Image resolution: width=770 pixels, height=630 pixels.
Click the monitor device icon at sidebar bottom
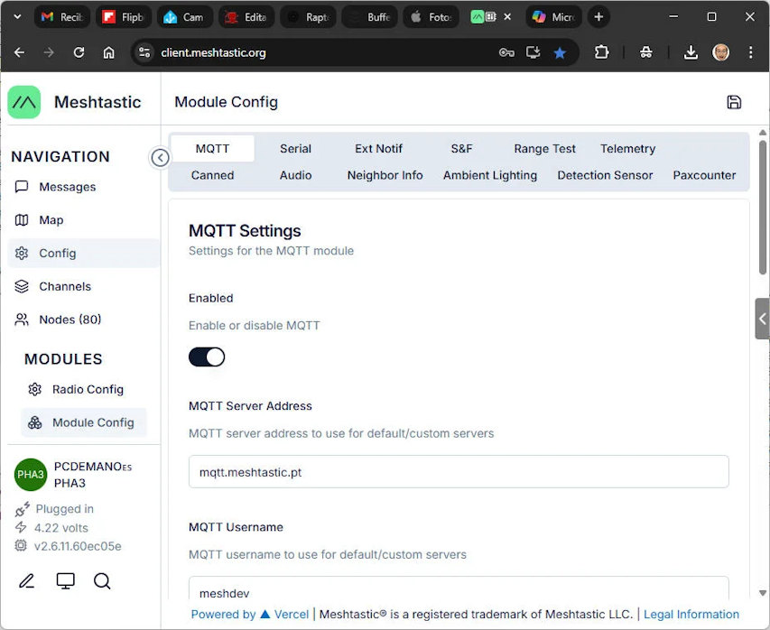pos(65,581)
